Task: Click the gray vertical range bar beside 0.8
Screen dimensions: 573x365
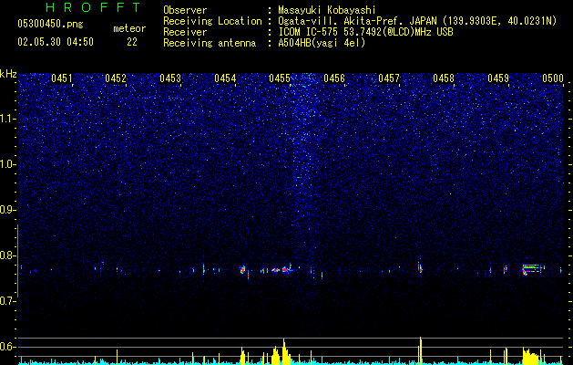Action: coord(18,261)
